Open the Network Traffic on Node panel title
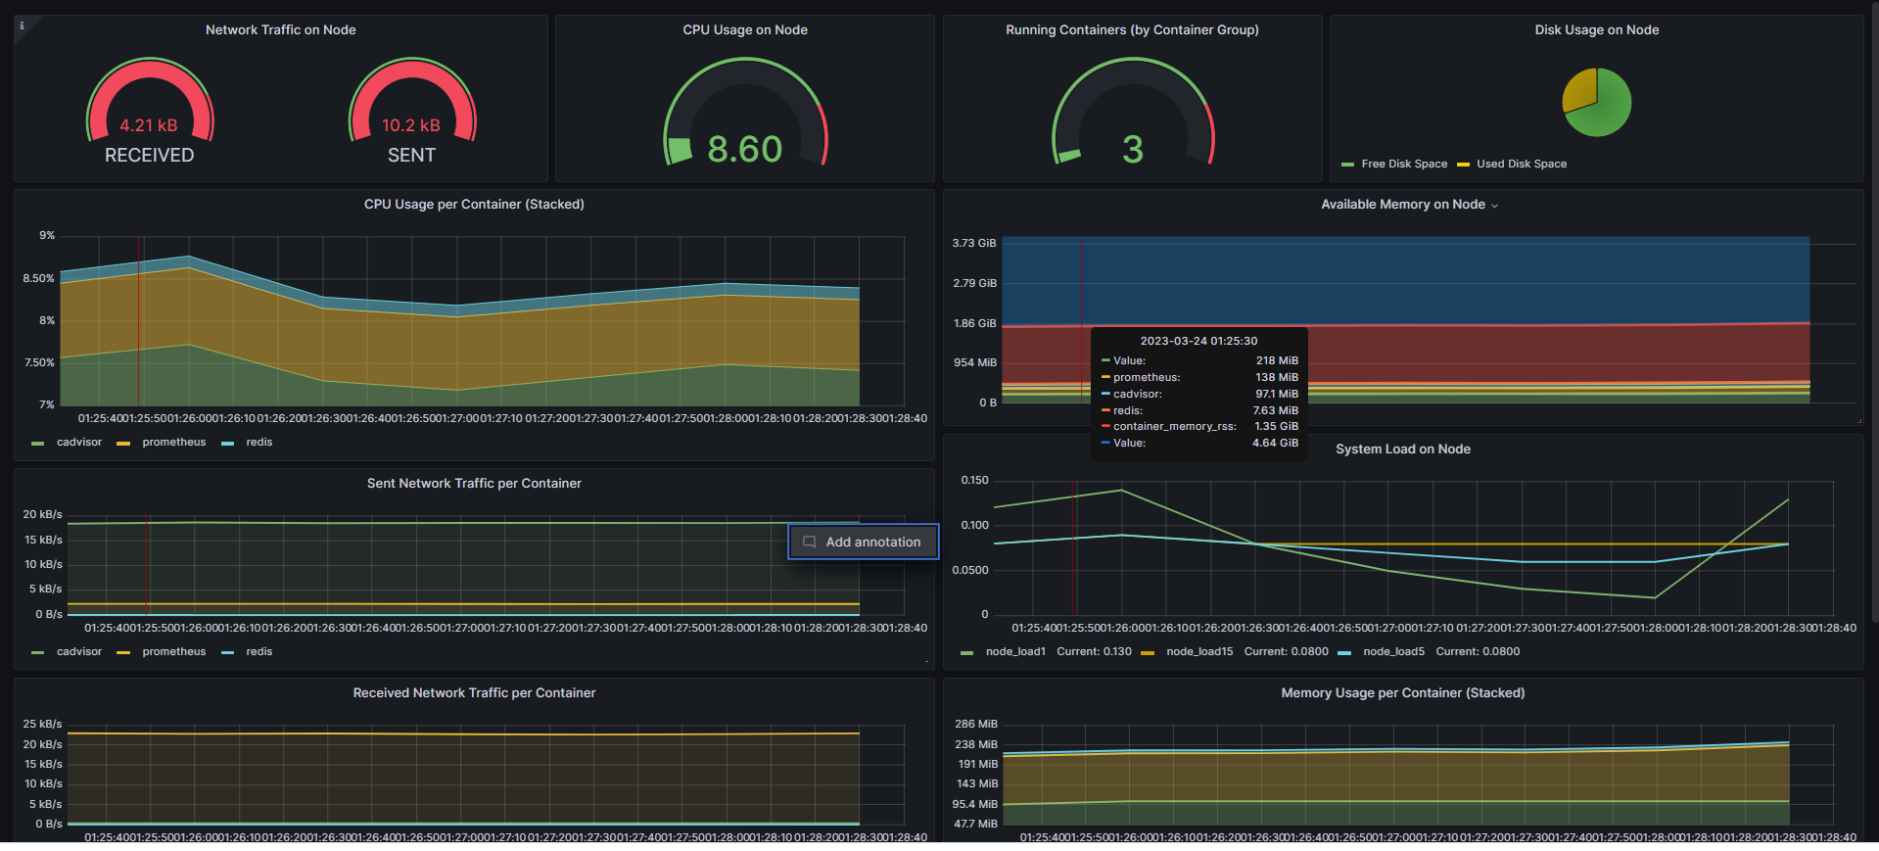The image size is (1879, 851). (x=280, y=30)
